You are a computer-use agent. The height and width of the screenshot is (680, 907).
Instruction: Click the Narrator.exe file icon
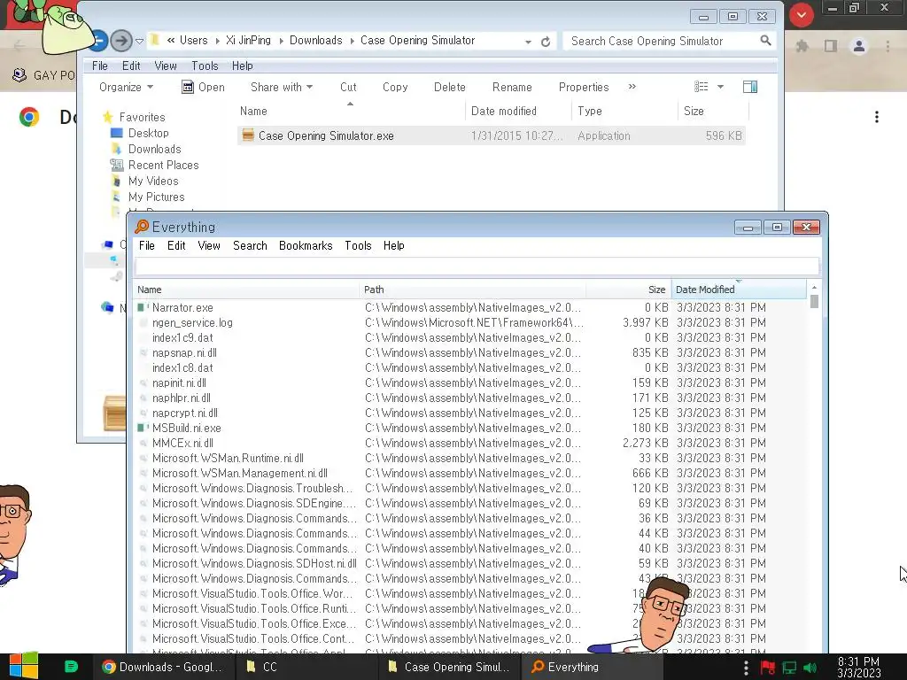tap(143, 307)
